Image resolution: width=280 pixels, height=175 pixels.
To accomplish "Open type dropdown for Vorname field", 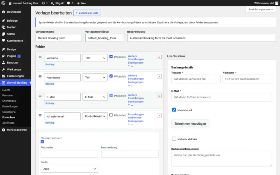I will [95, 58].
